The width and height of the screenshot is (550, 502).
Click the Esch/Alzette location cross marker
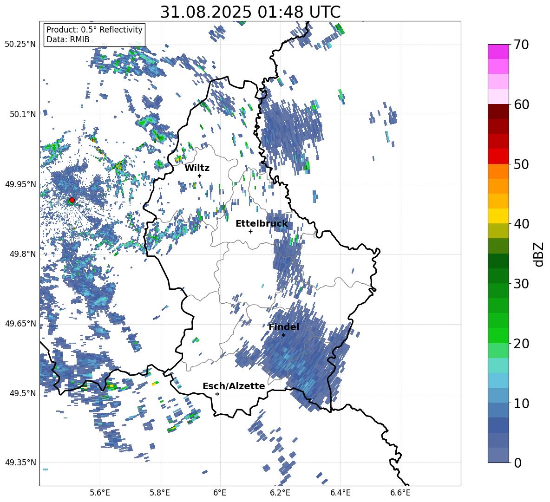(217, 394)
